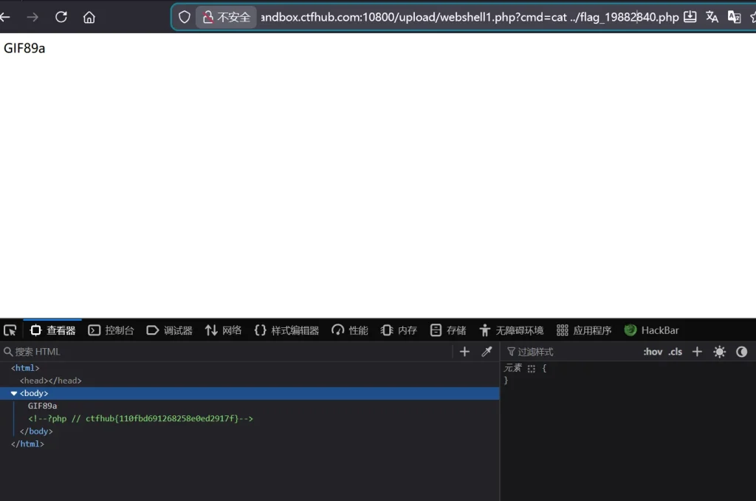Toggle light color scheme simulation

(719, 352)
